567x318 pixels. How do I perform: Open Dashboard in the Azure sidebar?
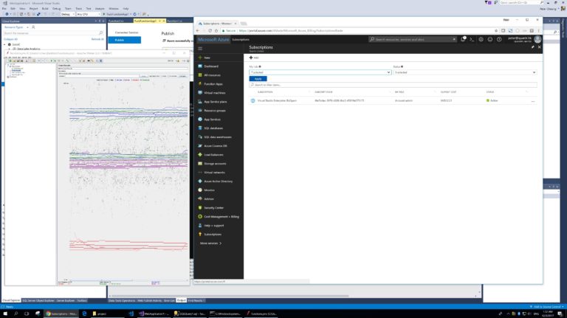211,66
